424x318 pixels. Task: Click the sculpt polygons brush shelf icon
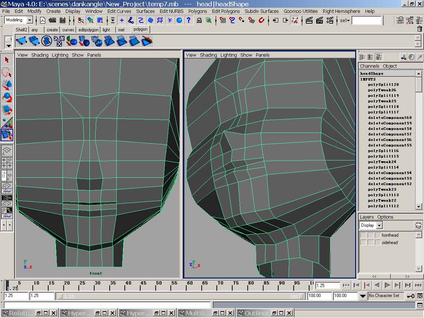(147, 41)
